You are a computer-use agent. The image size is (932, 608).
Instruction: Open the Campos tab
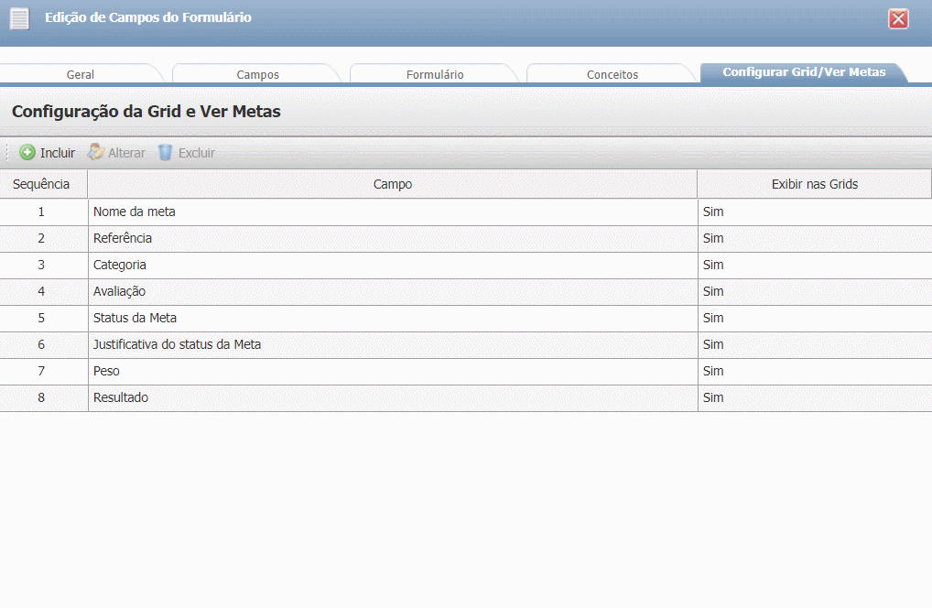[257, 74]
